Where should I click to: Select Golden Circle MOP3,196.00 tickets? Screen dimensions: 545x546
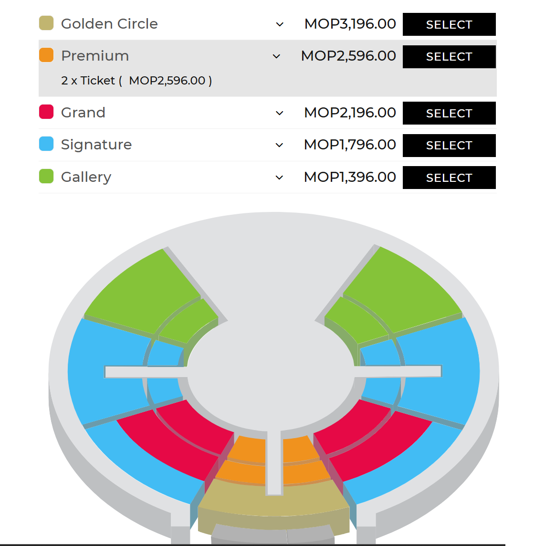pos(449,24)
